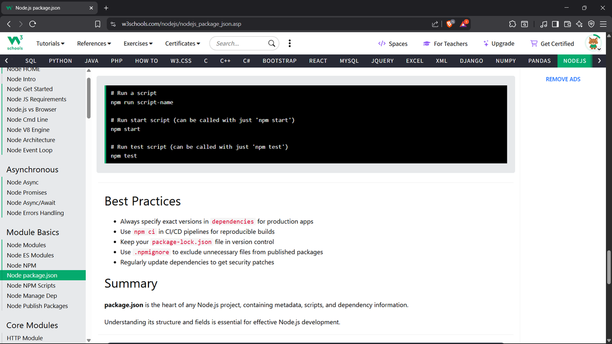Screen dimensions: 612x344
Task: Close the Node.js package.json tab
Action: pyautogui.click(x=91, y=8)
